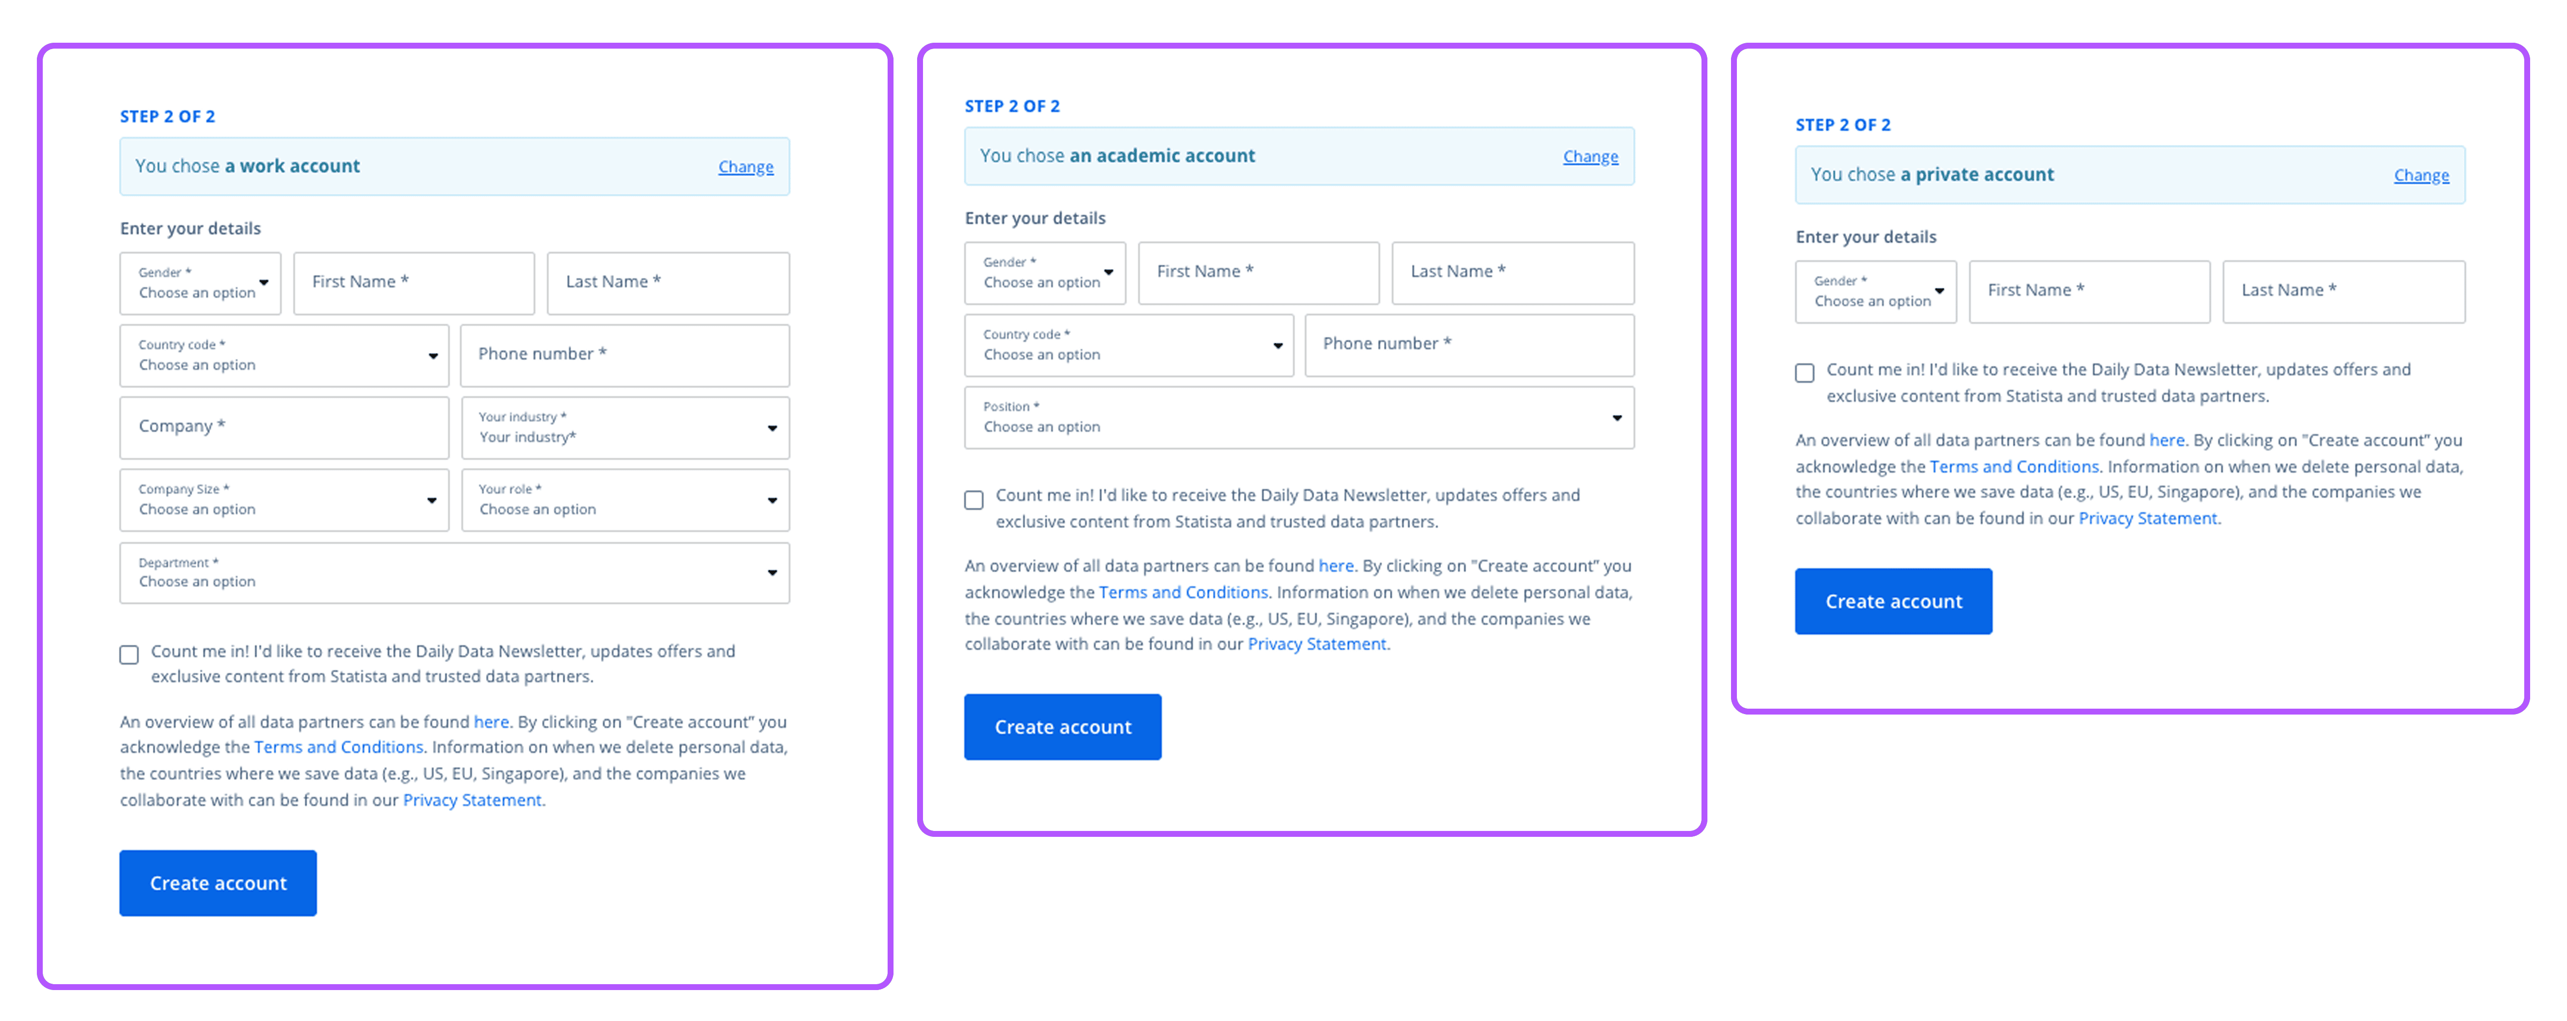Enable the newsletter checkbox in the academic account form

pyautogui.click(x=974, y=499)
